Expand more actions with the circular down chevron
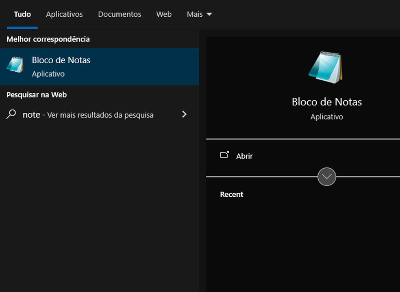The width and height of the screenshot is (400, 292). tap(326, 177)
